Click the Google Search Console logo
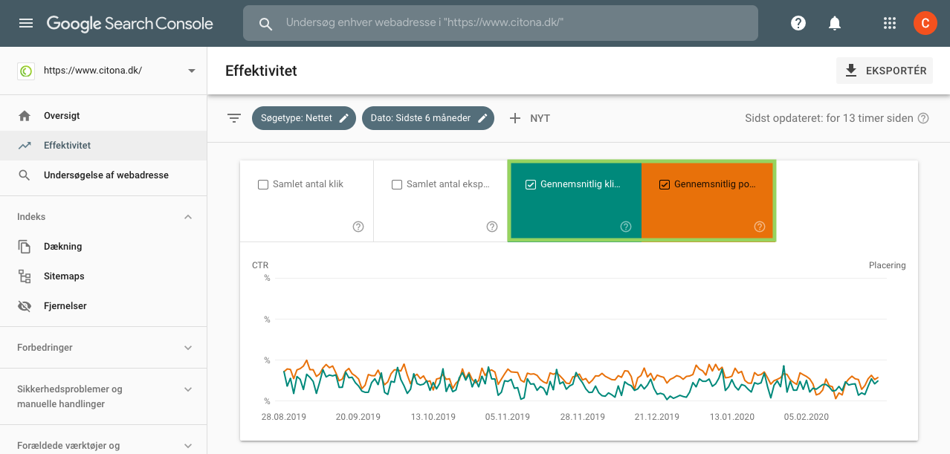 130,24
